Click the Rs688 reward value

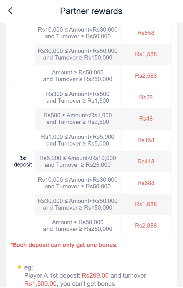[146, 183]
